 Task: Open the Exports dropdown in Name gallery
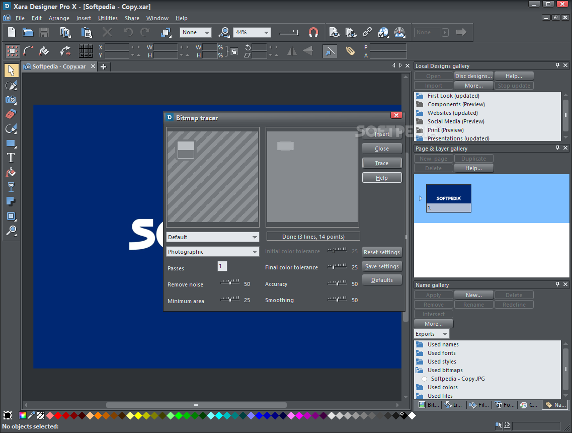432,334
